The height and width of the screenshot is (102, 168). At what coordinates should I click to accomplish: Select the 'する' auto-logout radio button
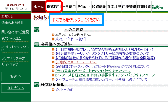tap(6, 8)
